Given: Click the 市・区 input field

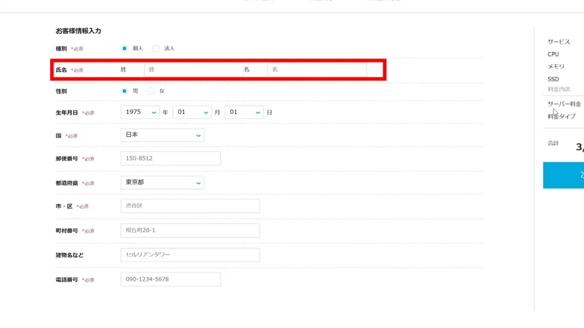Looking at the screenshot, I should [x=190, y=206].
